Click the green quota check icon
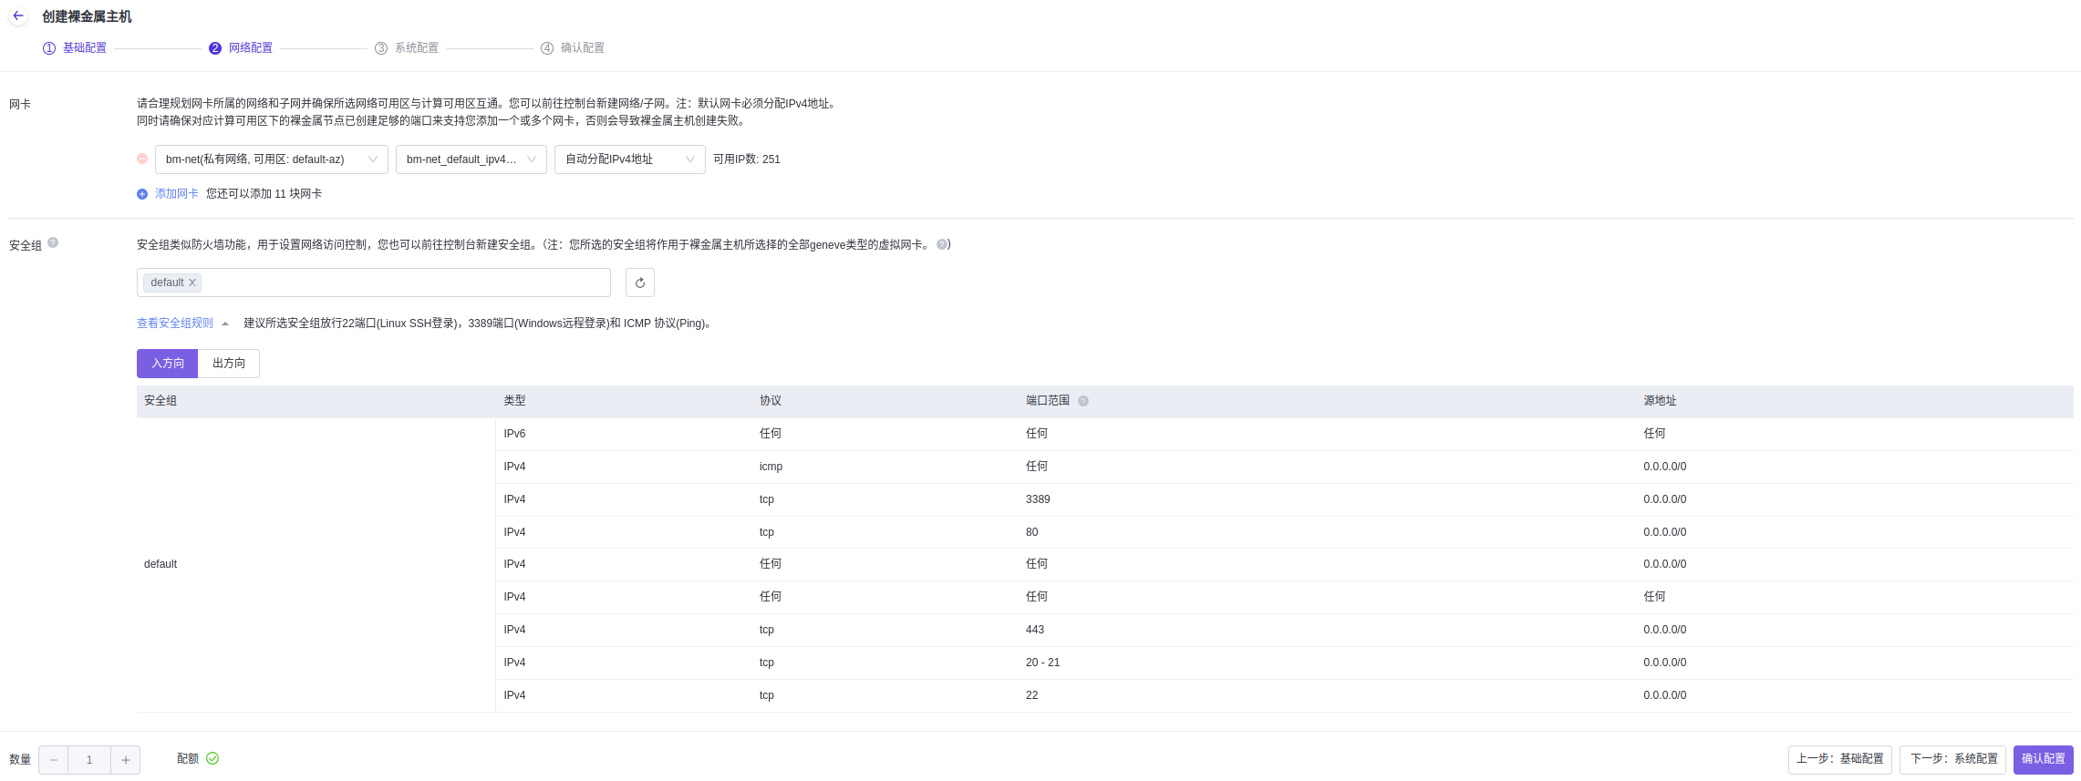This screenshot has height=781, width=2081. click(x=212, y=758)
